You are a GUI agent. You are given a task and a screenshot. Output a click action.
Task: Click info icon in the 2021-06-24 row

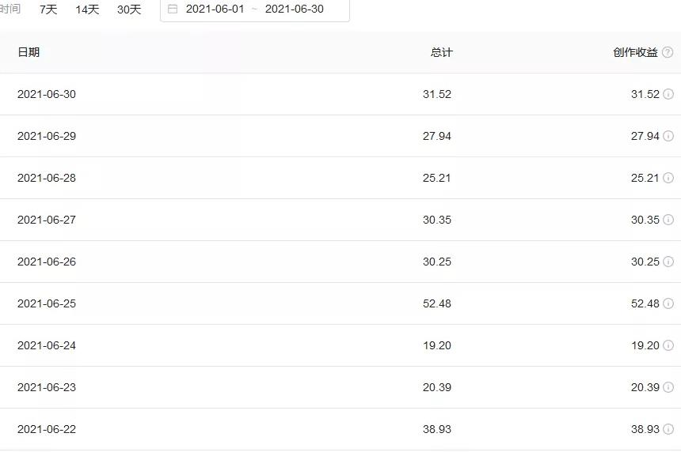668,345
